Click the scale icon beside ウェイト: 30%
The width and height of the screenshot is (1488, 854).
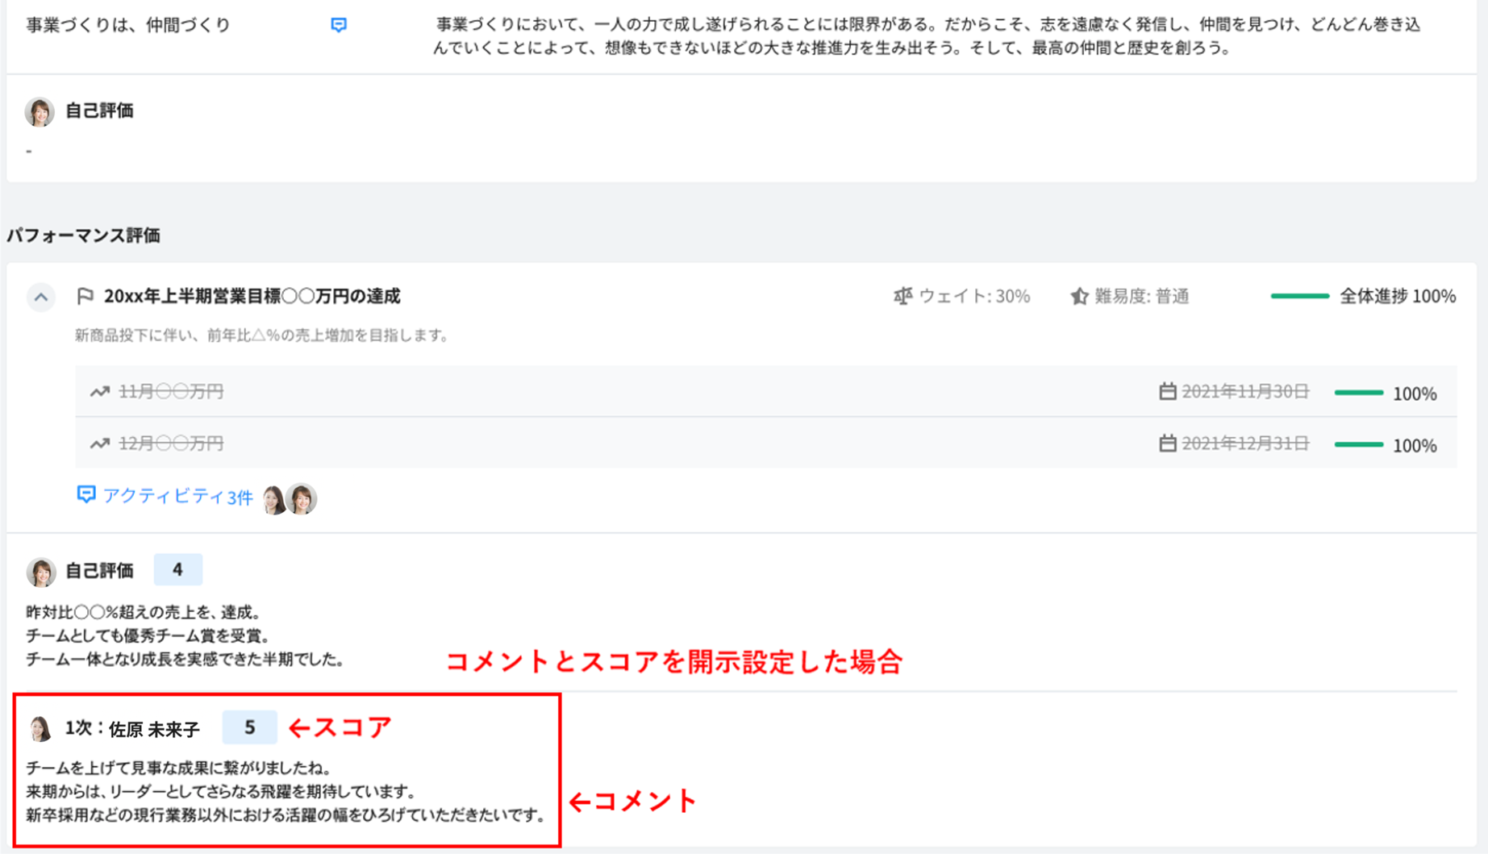click(x=902, y=297)
